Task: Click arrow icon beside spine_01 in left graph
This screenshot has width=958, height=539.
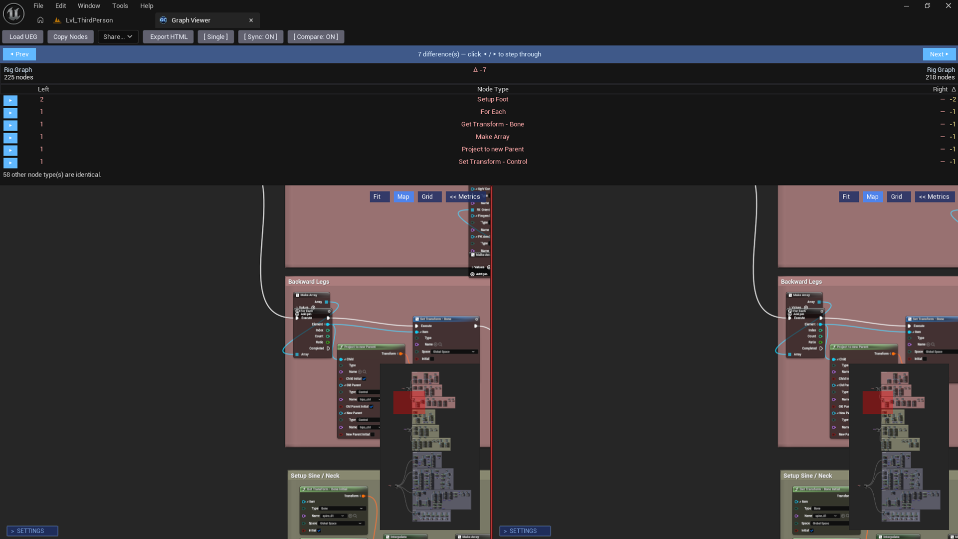Action: pos(350,516)
